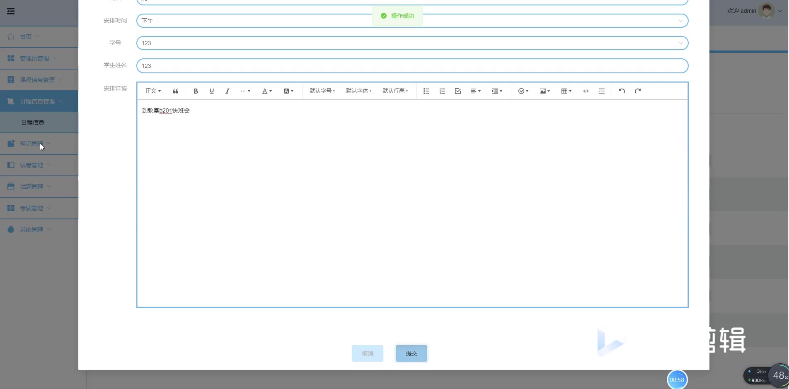Screen dimensions: 789x389
Task: Open the 默认字体 font family dropdown
Action: coord(358,91)
